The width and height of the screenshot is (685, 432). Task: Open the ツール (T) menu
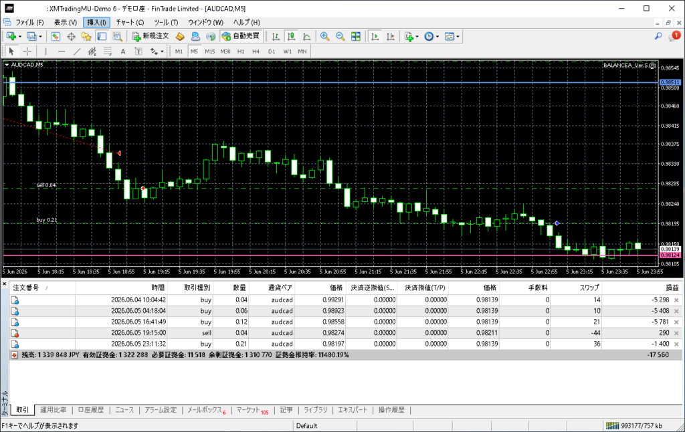(x=166, y=22)
